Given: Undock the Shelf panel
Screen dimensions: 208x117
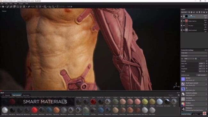Looking at the screenshot, I should click(177, 93).
